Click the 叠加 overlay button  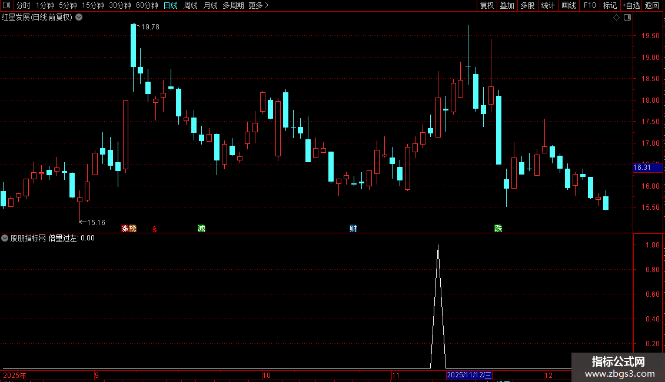(507, 5)
